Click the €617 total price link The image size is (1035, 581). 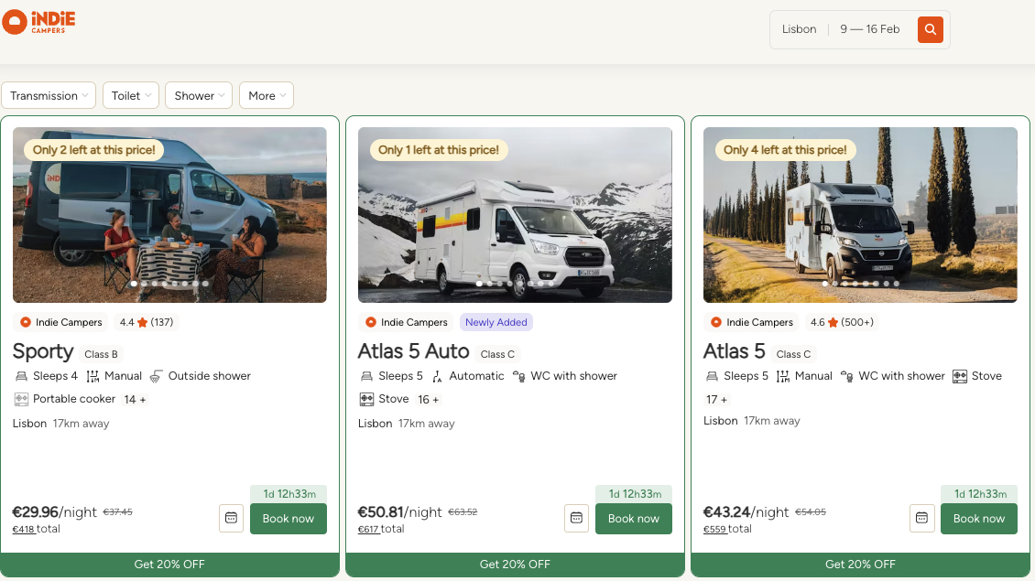coord(368,529)
